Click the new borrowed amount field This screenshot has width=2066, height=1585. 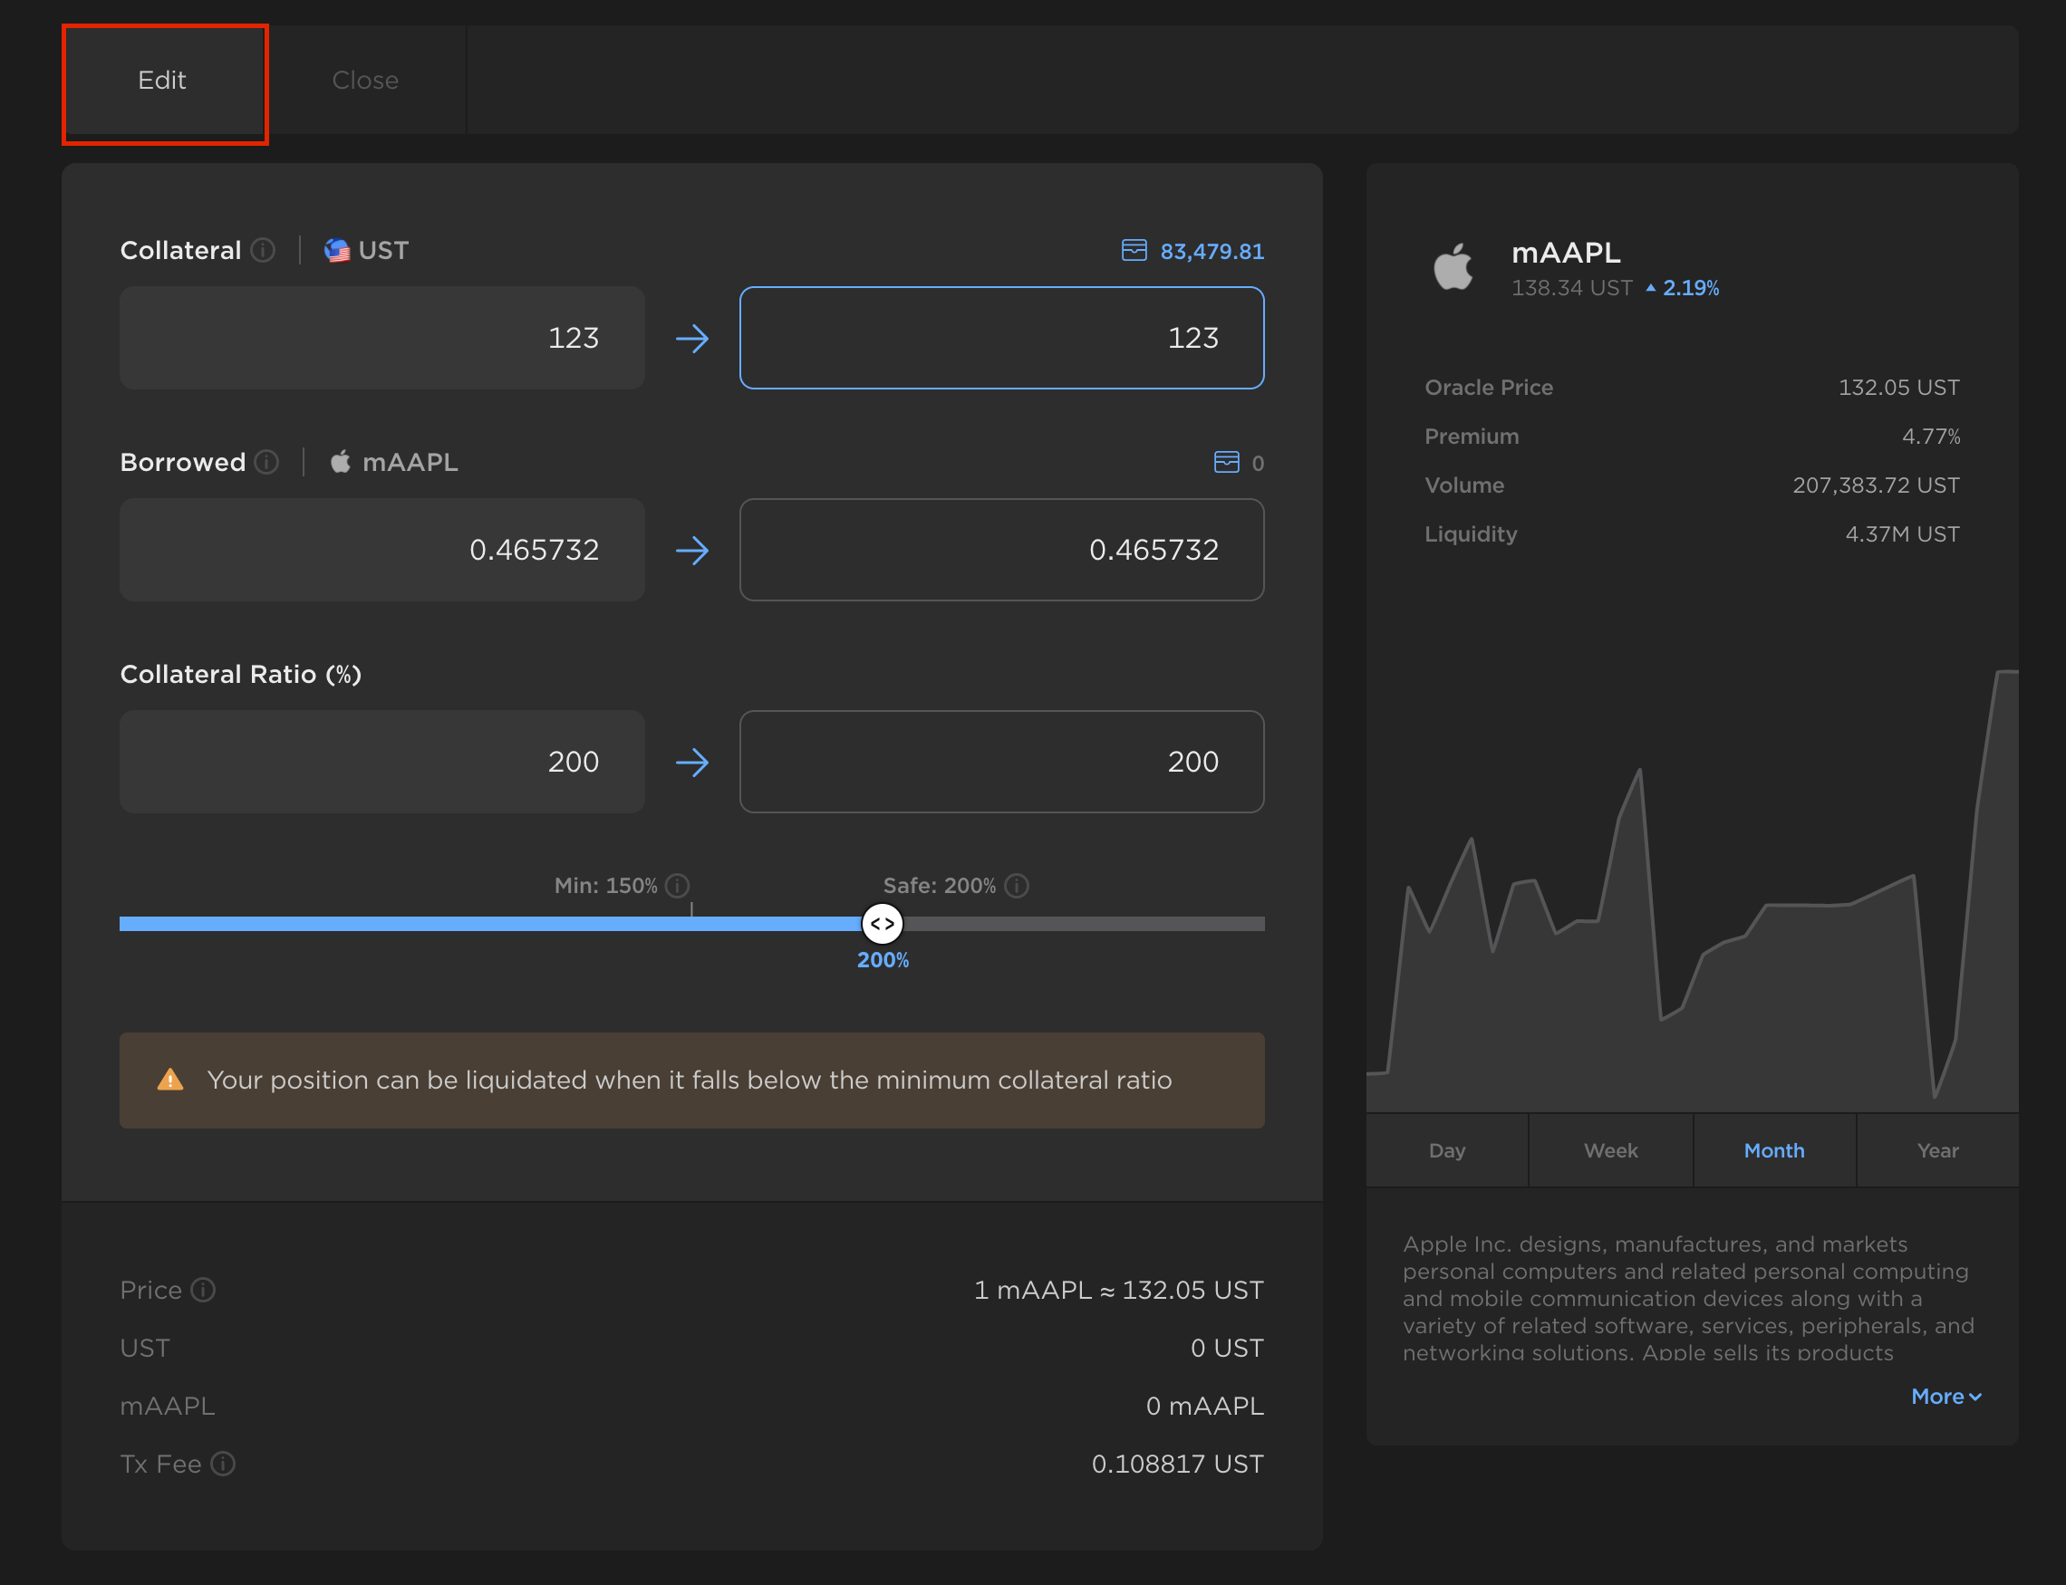pyautogui.click(x=1001, y=549)
